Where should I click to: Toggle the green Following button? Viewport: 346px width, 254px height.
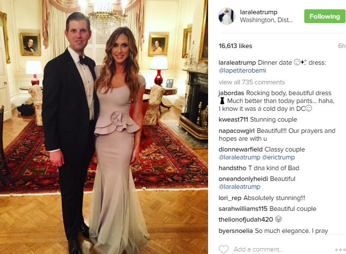(324, 16)
